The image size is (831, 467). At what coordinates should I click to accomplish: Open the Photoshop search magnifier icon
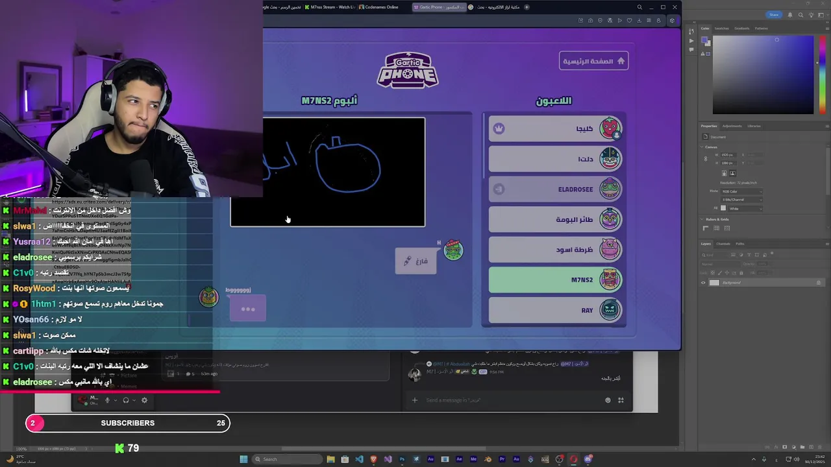[800, 15]
